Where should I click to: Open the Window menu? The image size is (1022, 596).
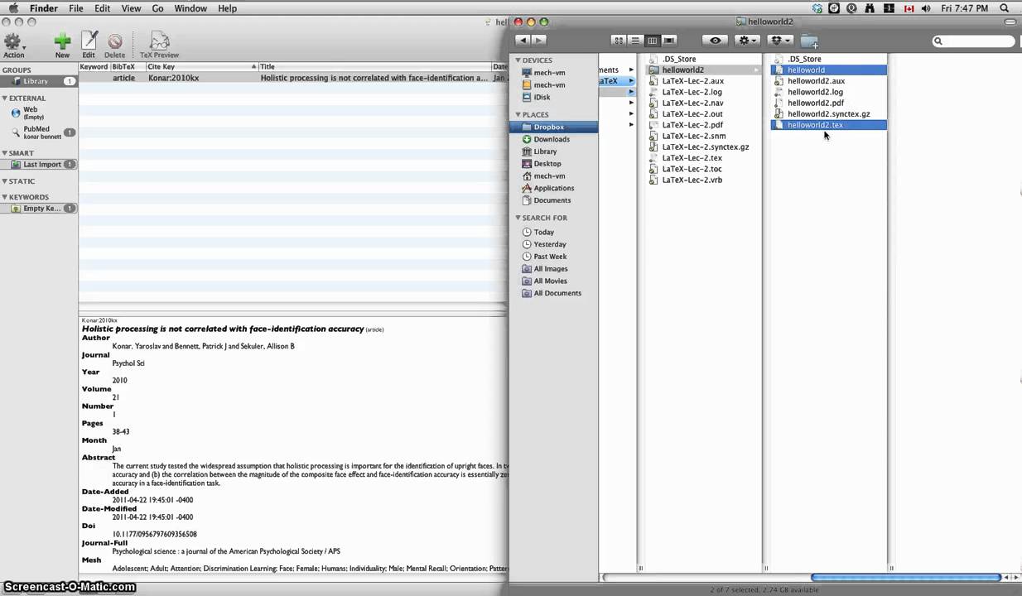click(190, 8)
